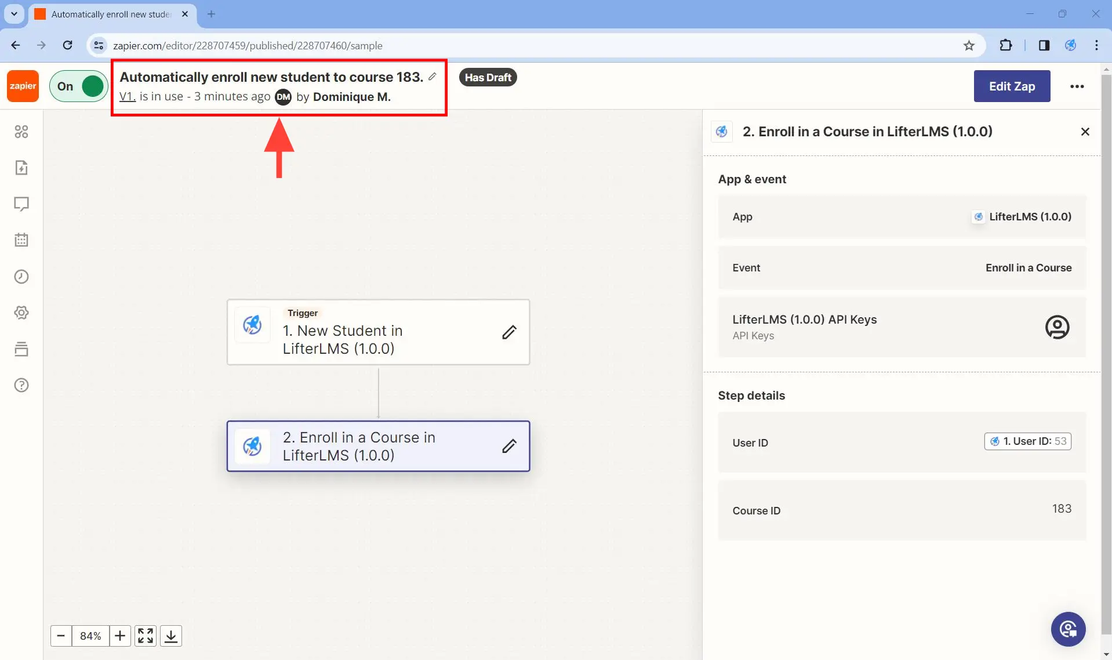The height and width of the screenshot is (660, 1112).
Task: Click the Zap title text
Action: [271, 77]
